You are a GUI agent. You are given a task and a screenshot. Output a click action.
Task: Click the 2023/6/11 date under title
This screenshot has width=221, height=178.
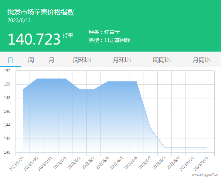coord(19,20)
